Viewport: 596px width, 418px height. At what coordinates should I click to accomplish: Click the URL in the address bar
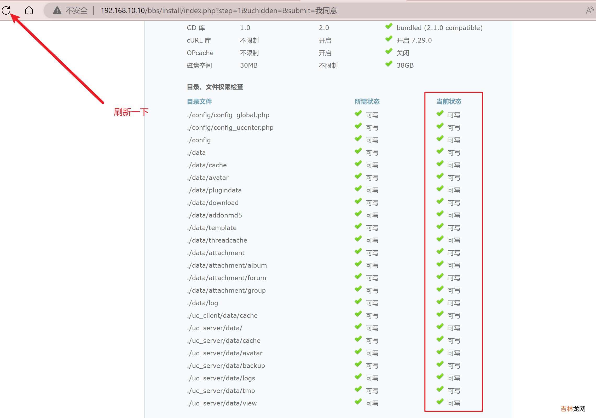point(219,10)
